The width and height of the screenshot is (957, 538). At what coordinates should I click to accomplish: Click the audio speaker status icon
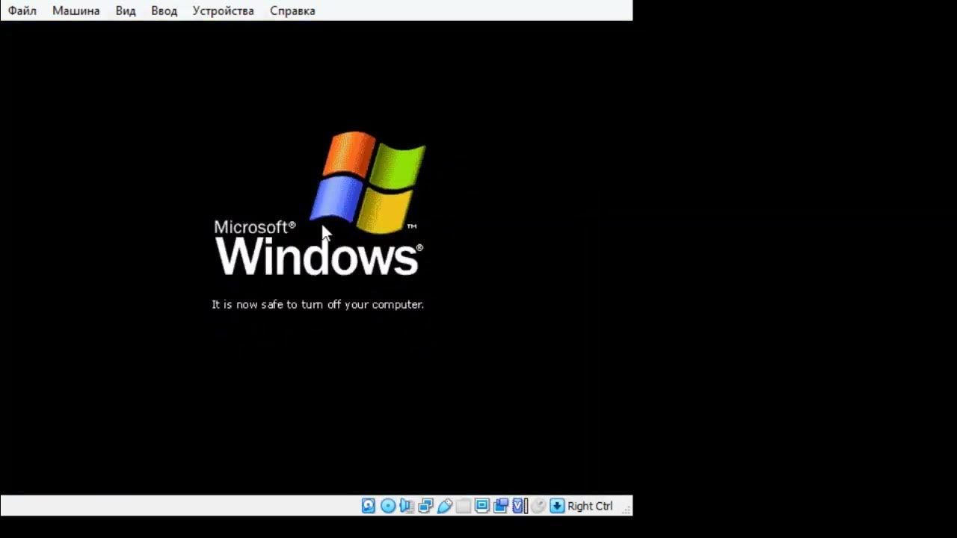[x=407, y=506]
